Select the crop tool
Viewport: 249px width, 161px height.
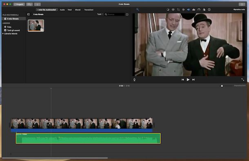(x=178, y=10)
